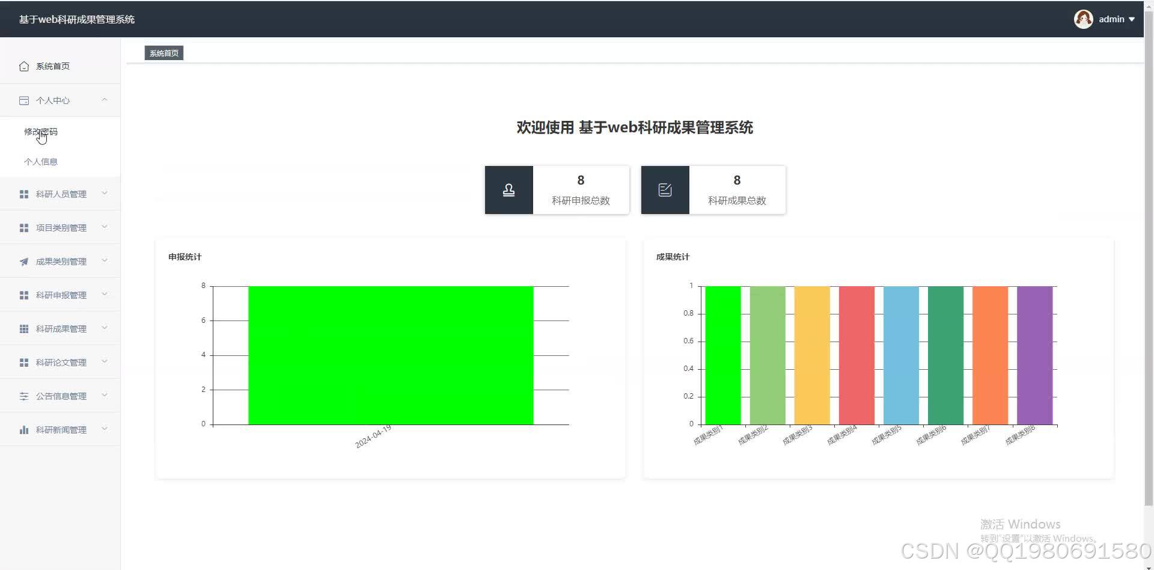
Task: Click the 科研成果总数 label
Action: click(737, 200)
